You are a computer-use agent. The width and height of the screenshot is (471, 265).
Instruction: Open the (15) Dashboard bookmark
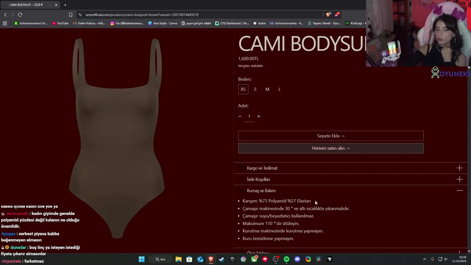pyautogui.click(x=232, y=23)
